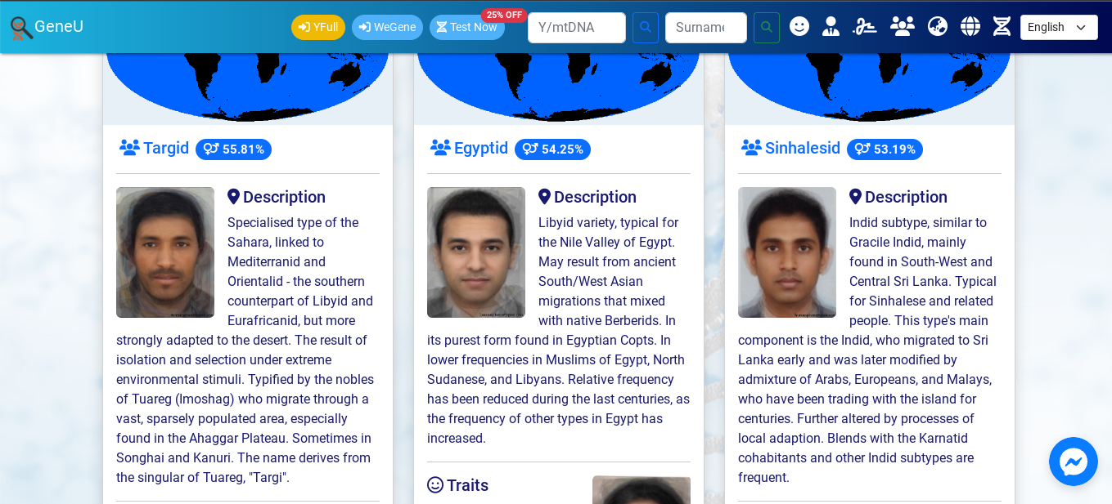Log in with the YFull button
1112x504 pixels.
click(x=318, y=27)
